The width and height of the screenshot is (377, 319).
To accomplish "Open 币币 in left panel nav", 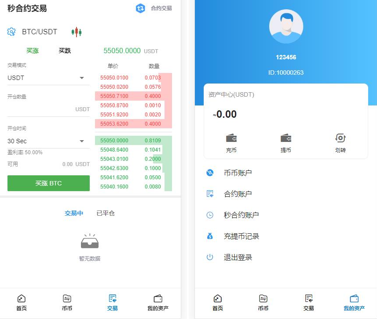I will [67, 303].
